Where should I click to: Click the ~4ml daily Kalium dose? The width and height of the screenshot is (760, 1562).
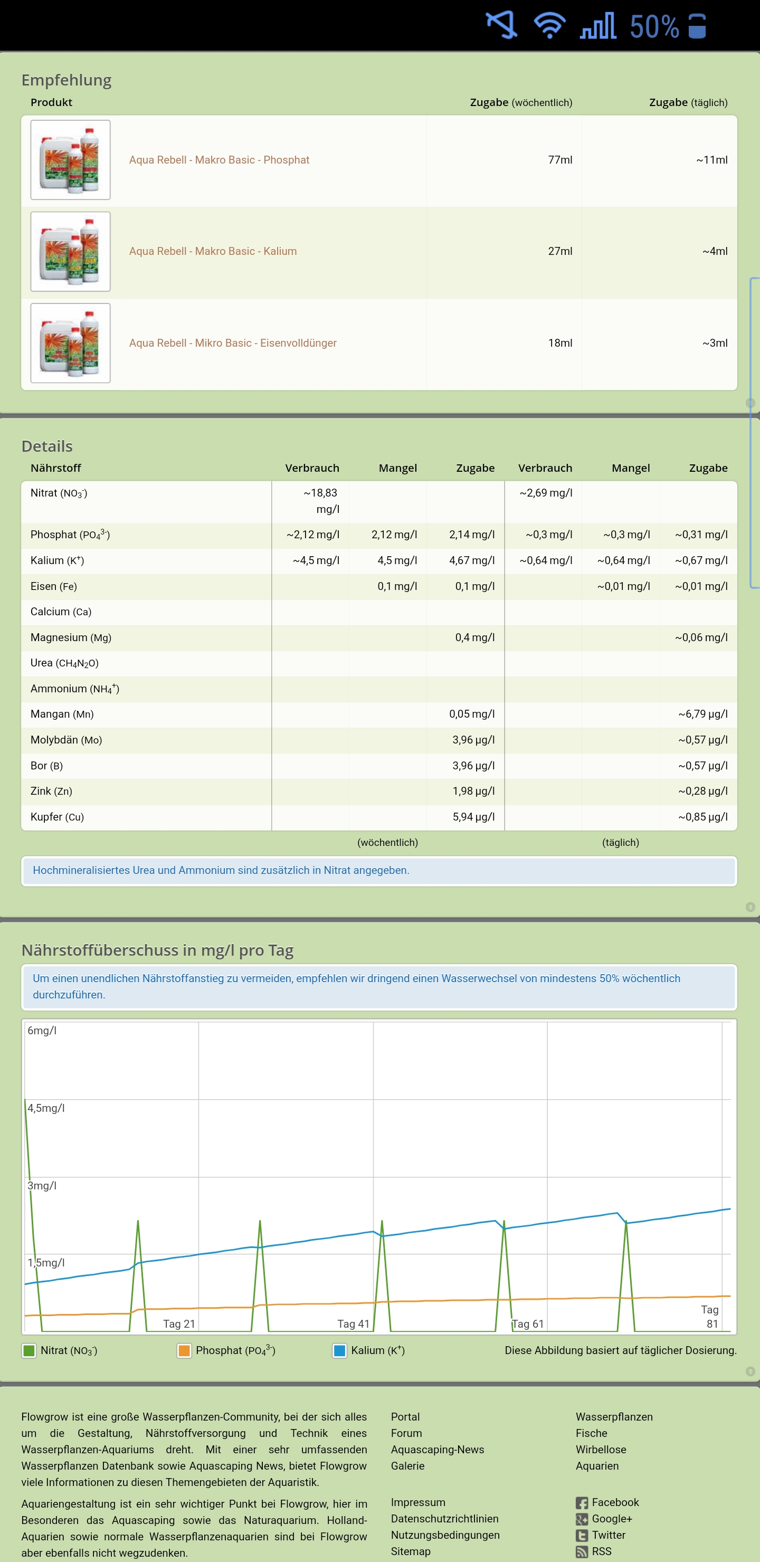pyautogui.click(x=715, y=251)
